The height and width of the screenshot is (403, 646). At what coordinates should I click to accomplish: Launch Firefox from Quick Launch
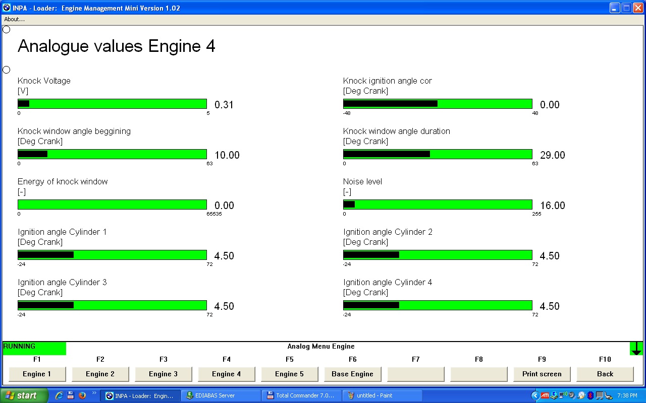82,395
